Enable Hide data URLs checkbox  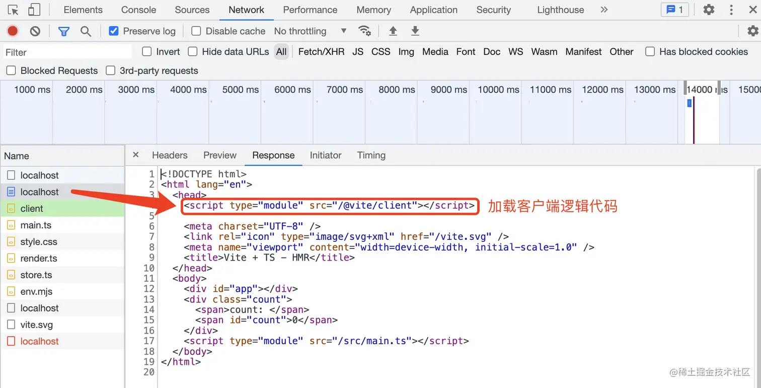[193, 51]
